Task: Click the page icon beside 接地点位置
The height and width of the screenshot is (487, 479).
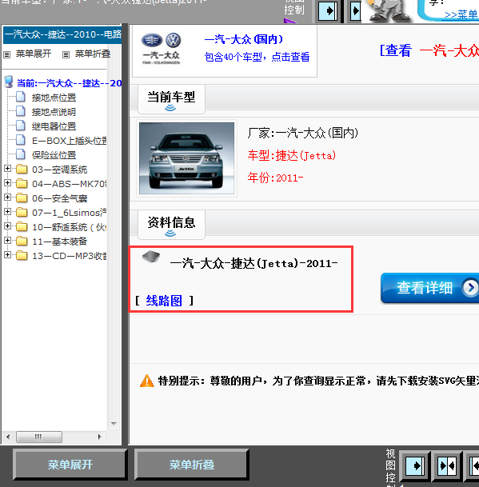Action: click(21, 97)
